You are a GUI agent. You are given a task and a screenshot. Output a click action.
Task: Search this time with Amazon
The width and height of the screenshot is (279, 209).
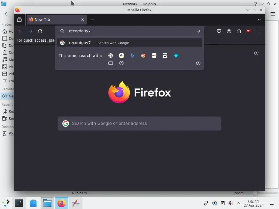coord(121,56)
